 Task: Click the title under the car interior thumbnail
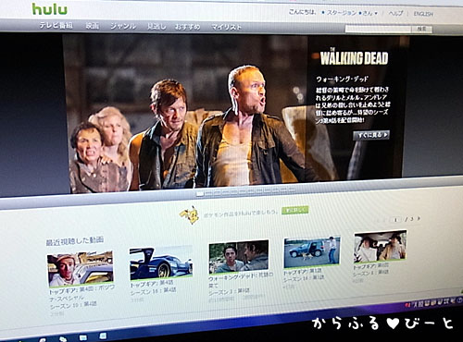(x=371, y=266)
